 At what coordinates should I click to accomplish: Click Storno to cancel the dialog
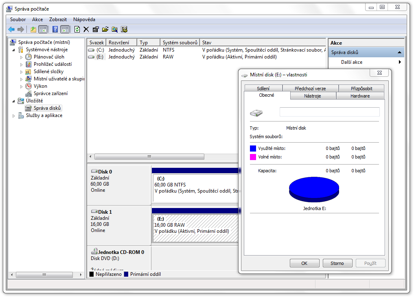tap(337, 263)
